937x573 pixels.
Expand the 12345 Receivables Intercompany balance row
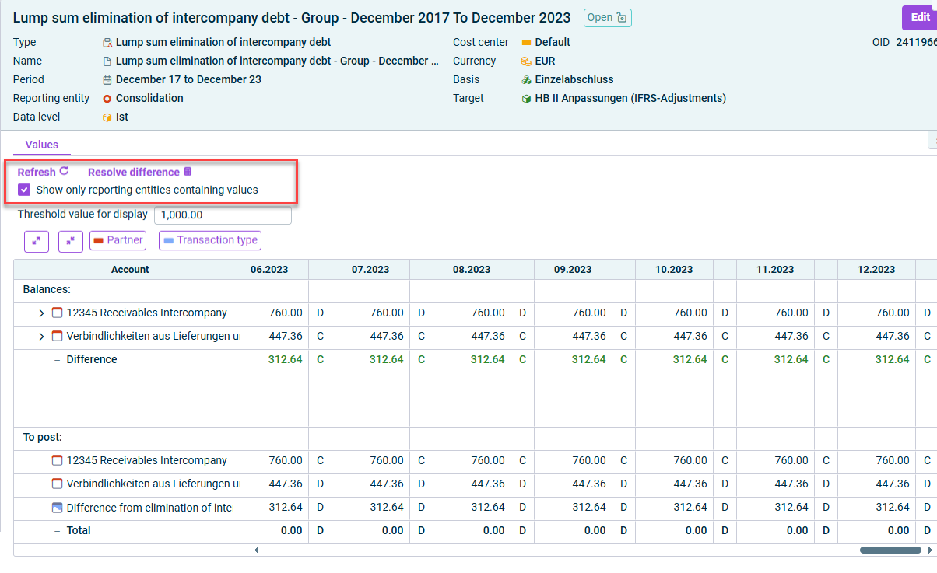[x=42, y=313]
